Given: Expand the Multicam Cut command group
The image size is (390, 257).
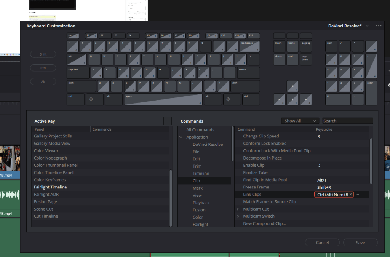Looking at the screenshot, I should [x=238, y=209].
